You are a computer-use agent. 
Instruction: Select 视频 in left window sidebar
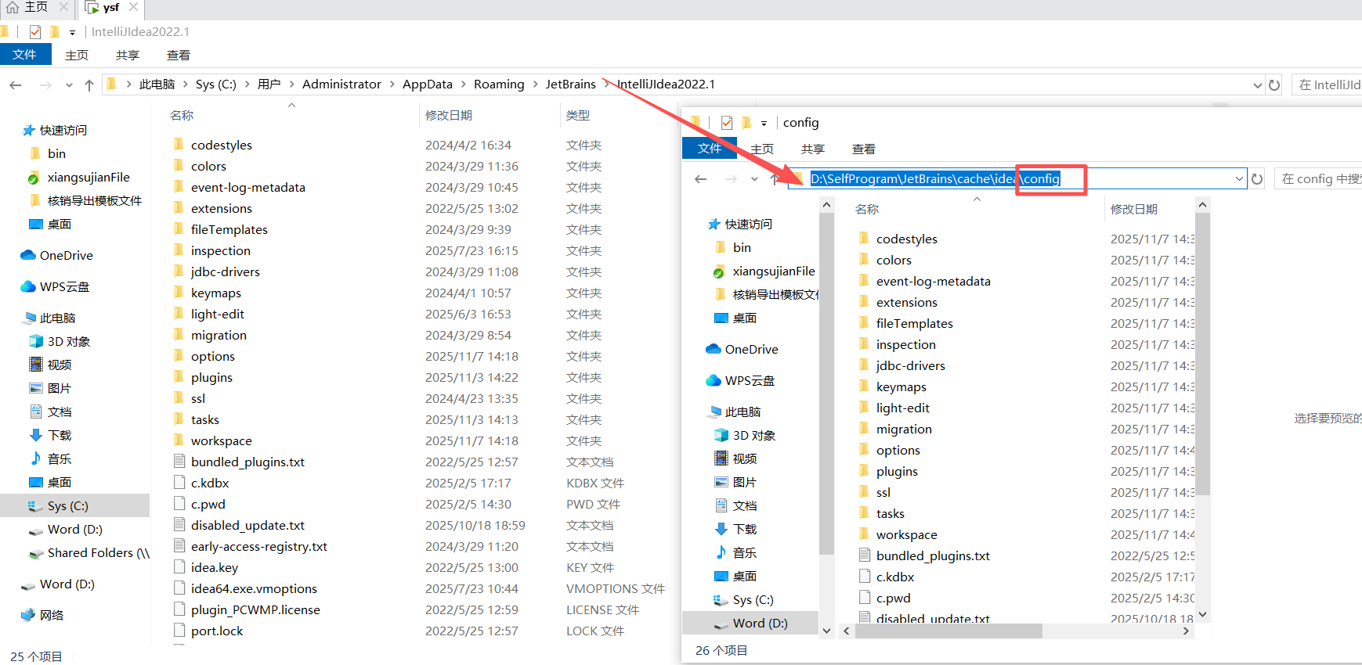pyautogui.click(x=51, y=365)
